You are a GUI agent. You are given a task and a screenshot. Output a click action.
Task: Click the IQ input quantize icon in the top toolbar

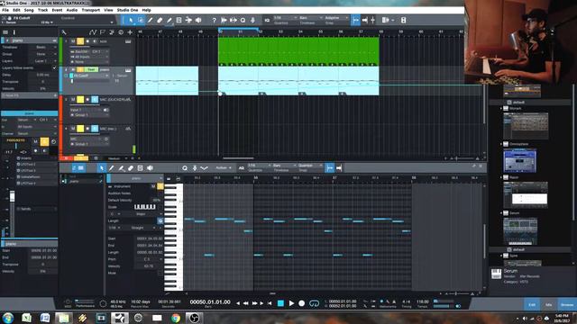(x=267, y=20)
